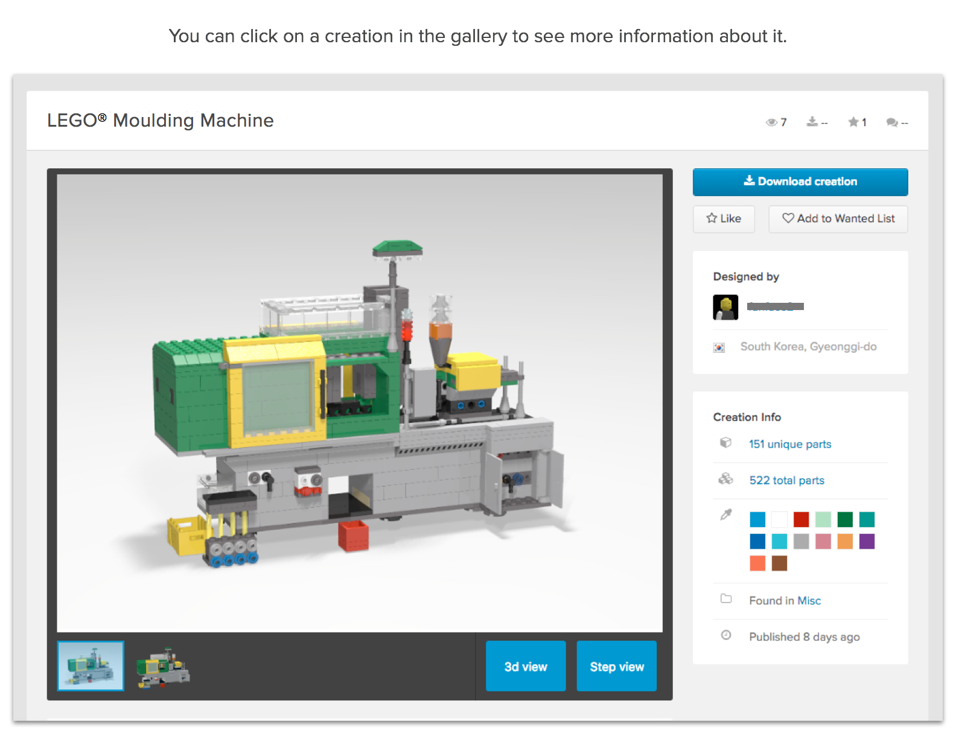Select the brown color swatch
The width and height of the screenshot is (956, 748).
pos(779,563)
